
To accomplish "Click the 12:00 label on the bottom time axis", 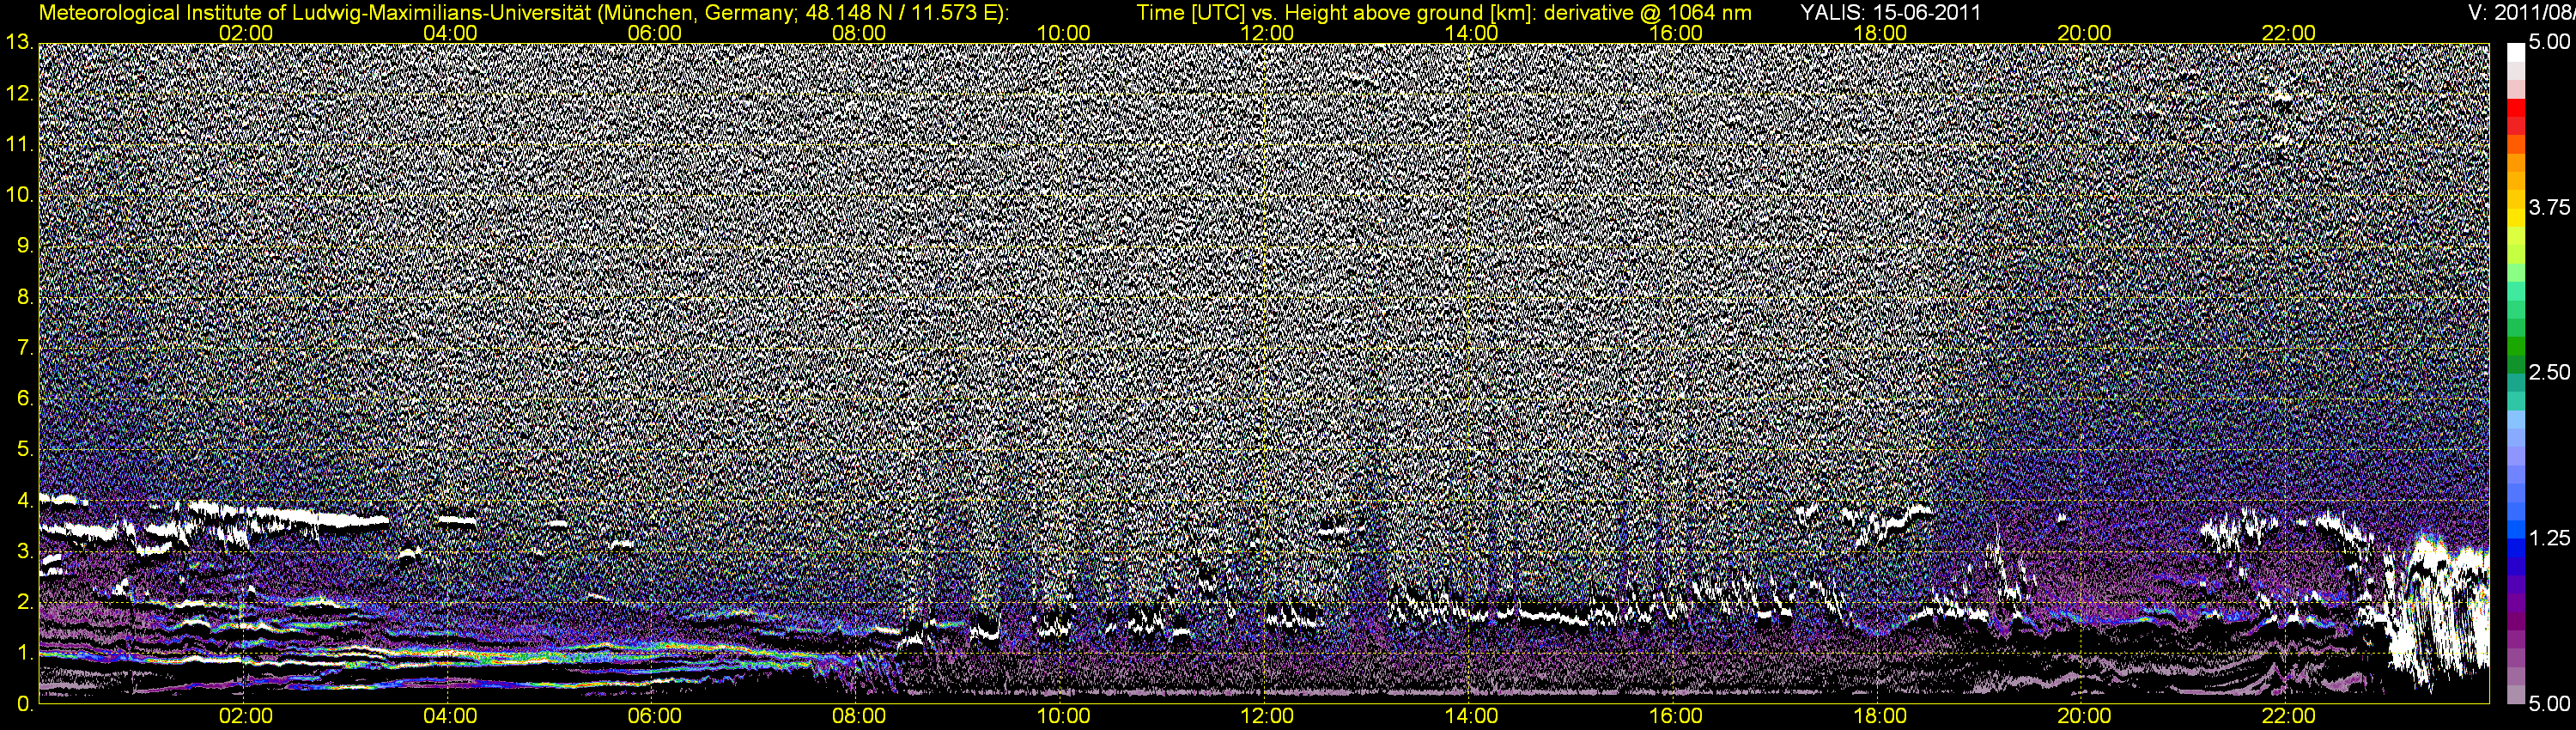I will point(1267,716).
